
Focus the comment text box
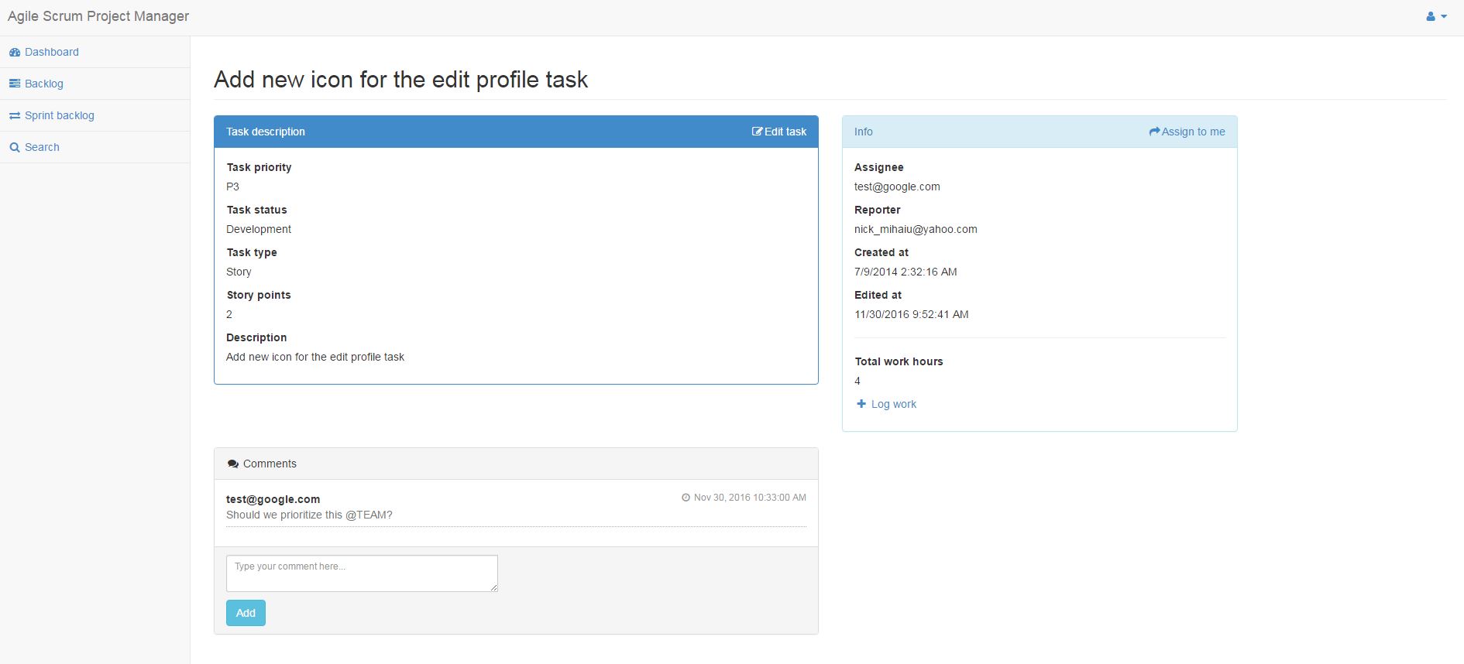pos(362,573)
